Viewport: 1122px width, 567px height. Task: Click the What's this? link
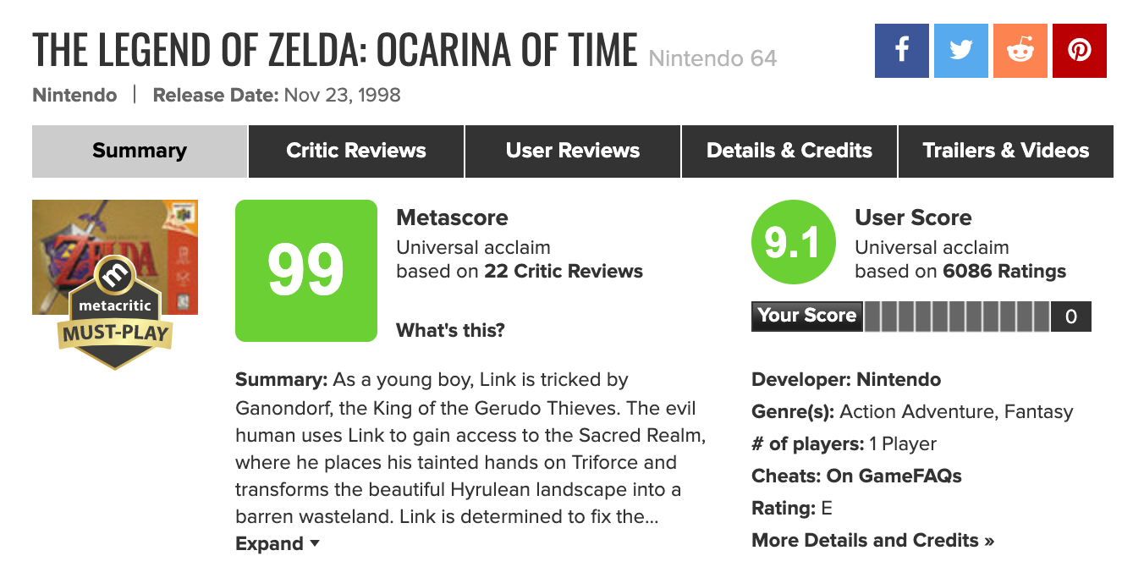click(x=450, y=330)
